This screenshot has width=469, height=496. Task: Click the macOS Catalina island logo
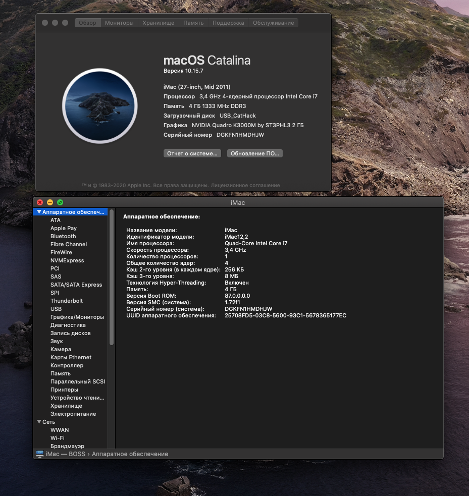pos(99,105)
